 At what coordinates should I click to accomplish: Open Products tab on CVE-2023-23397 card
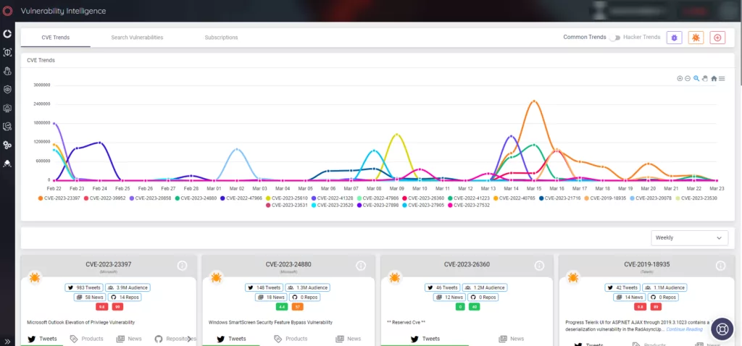[x=87, y=339]
